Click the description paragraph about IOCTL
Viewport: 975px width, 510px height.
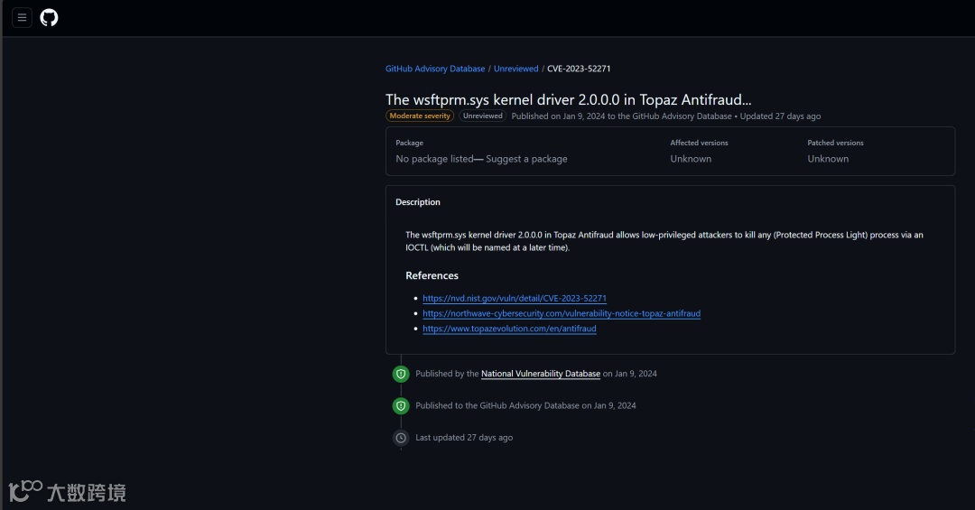(x=664, y=241)
